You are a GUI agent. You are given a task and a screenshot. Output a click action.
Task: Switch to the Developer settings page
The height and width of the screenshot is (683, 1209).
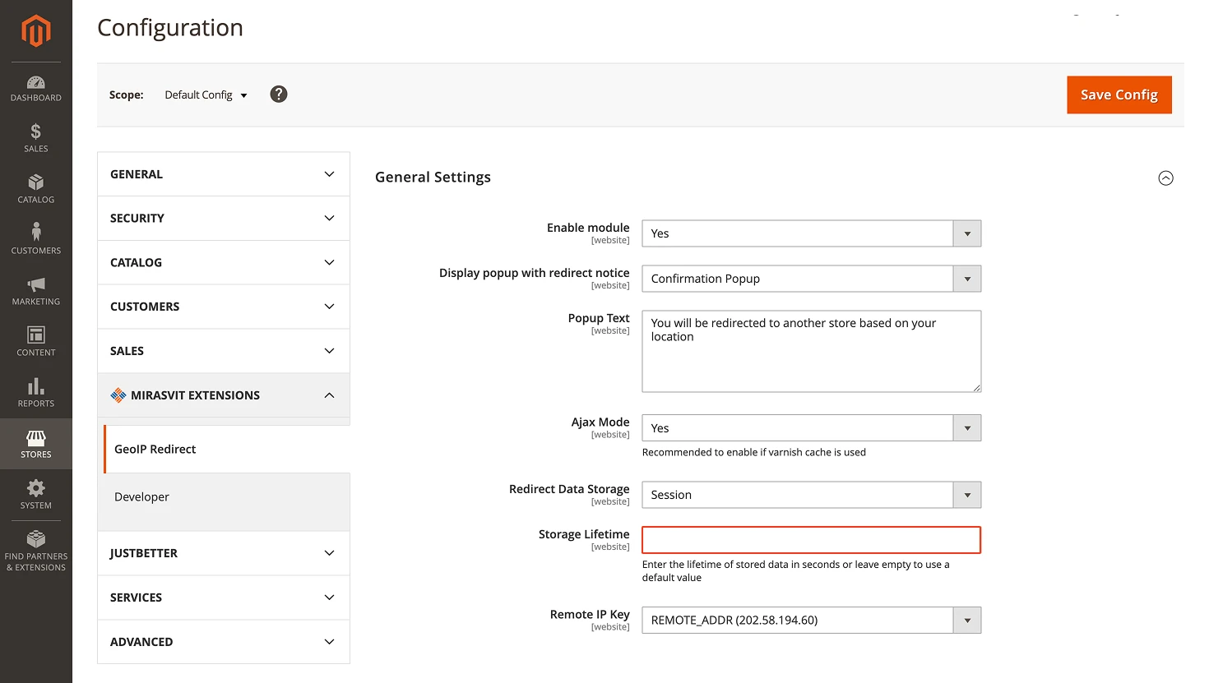[141, 496]
